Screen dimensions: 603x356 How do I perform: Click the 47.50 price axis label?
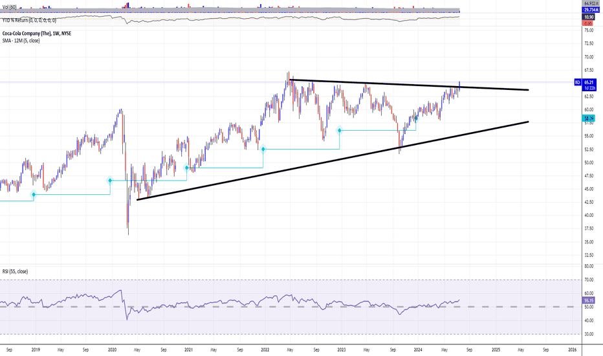click(x=589, y=176)
